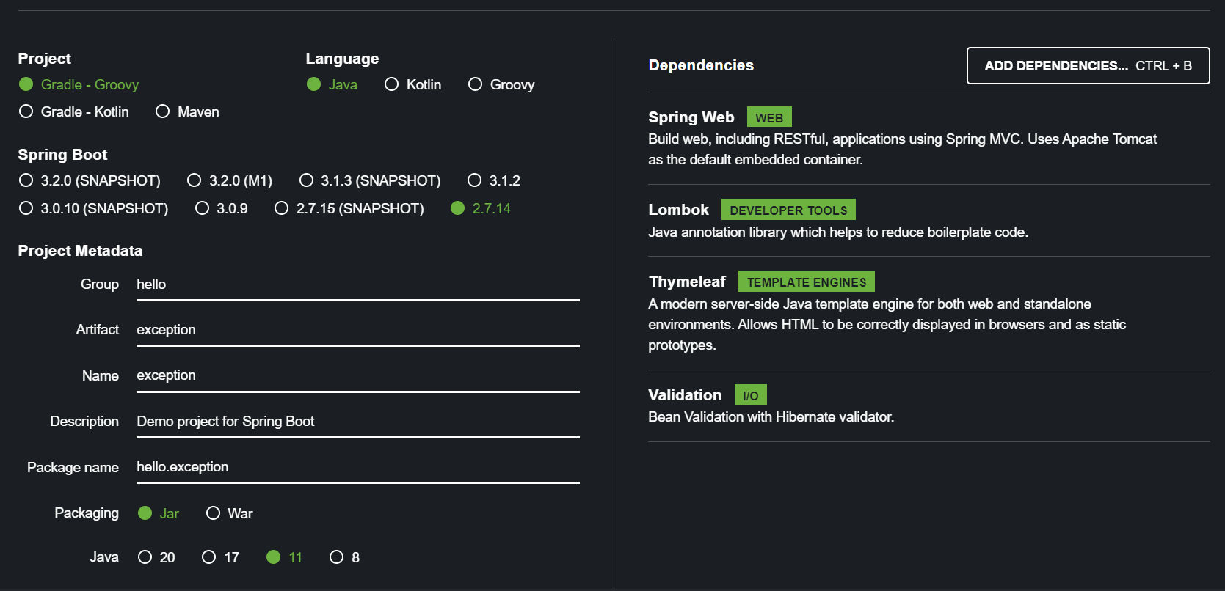
Task: Click the TEMPLATE ENGINES category tag
Action: click(807, 282)
